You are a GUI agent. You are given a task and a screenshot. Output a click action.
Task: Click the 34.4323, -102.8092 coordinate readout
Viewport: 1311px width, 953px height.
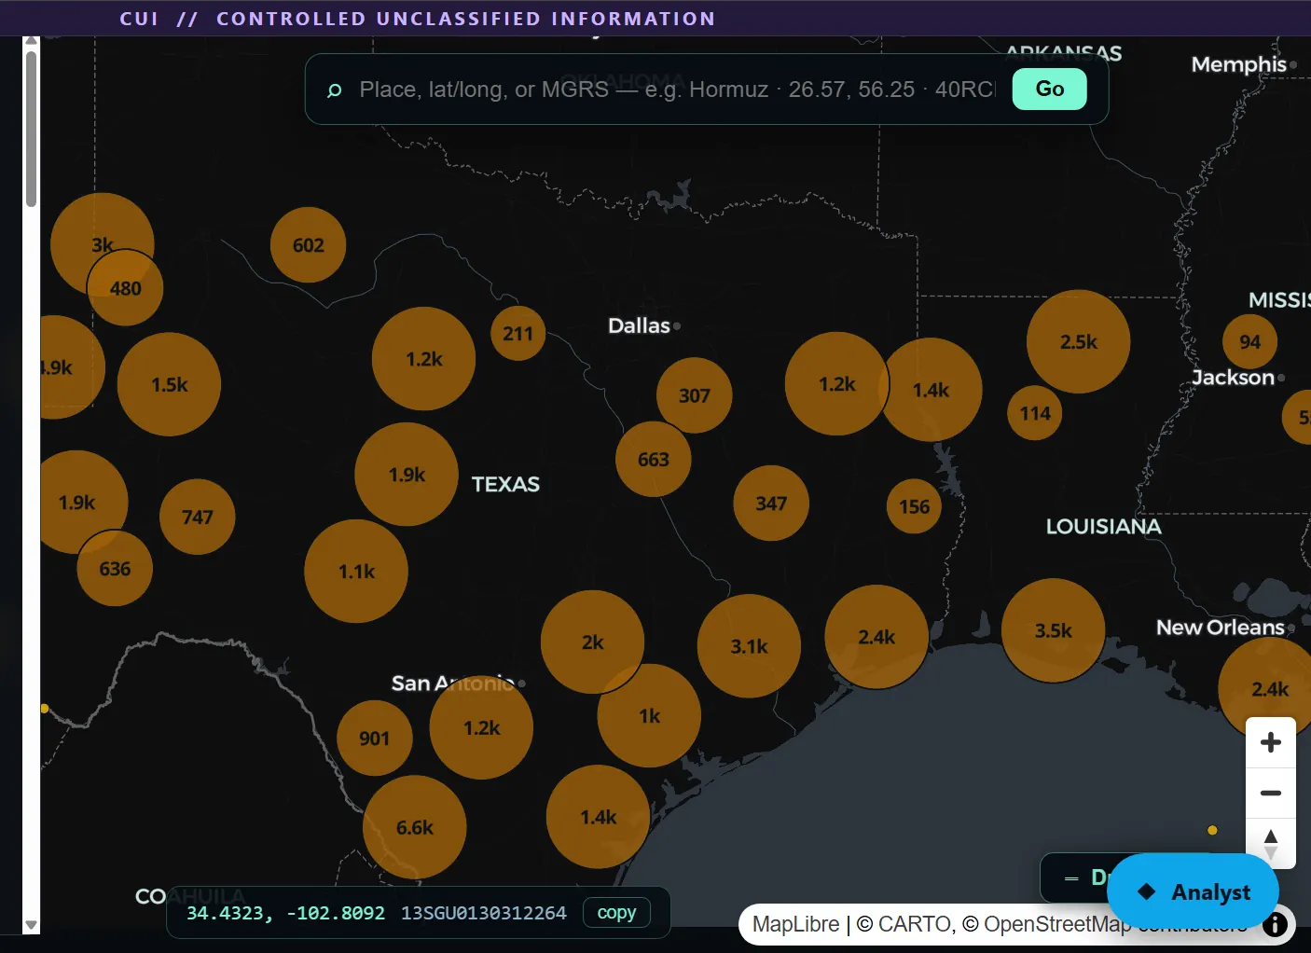(285, 913)
